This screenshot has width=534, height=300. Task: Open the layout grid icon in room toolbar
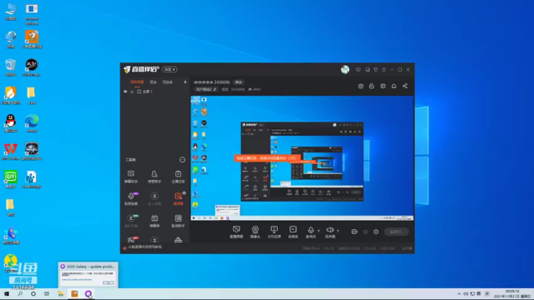point(382,86)
